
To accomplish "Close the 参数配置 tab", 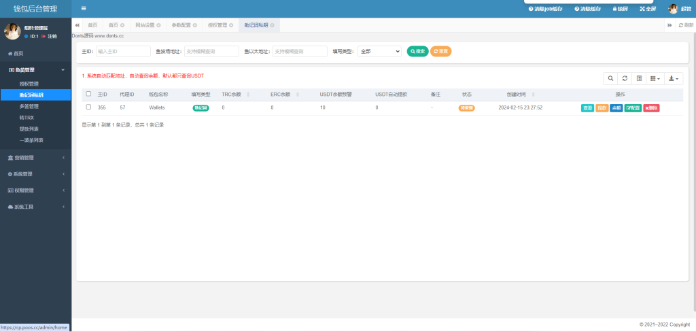I will [195, 25].
